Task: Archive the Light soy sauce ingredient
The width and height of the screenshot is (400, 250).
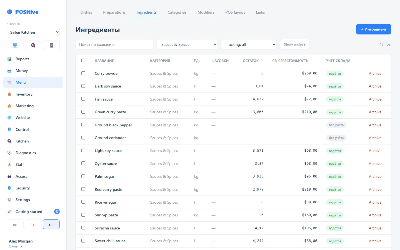Action: 375,151
